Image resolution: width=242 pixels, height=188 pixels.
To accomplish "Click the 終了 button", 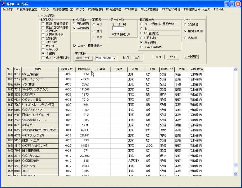I will coord(173,57).
